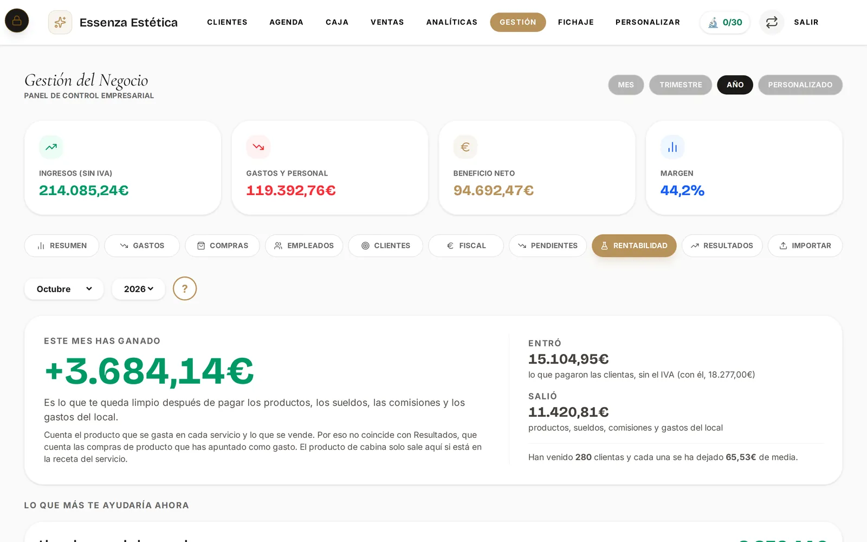Go to Fichaje in top navigation

[576, 22]
